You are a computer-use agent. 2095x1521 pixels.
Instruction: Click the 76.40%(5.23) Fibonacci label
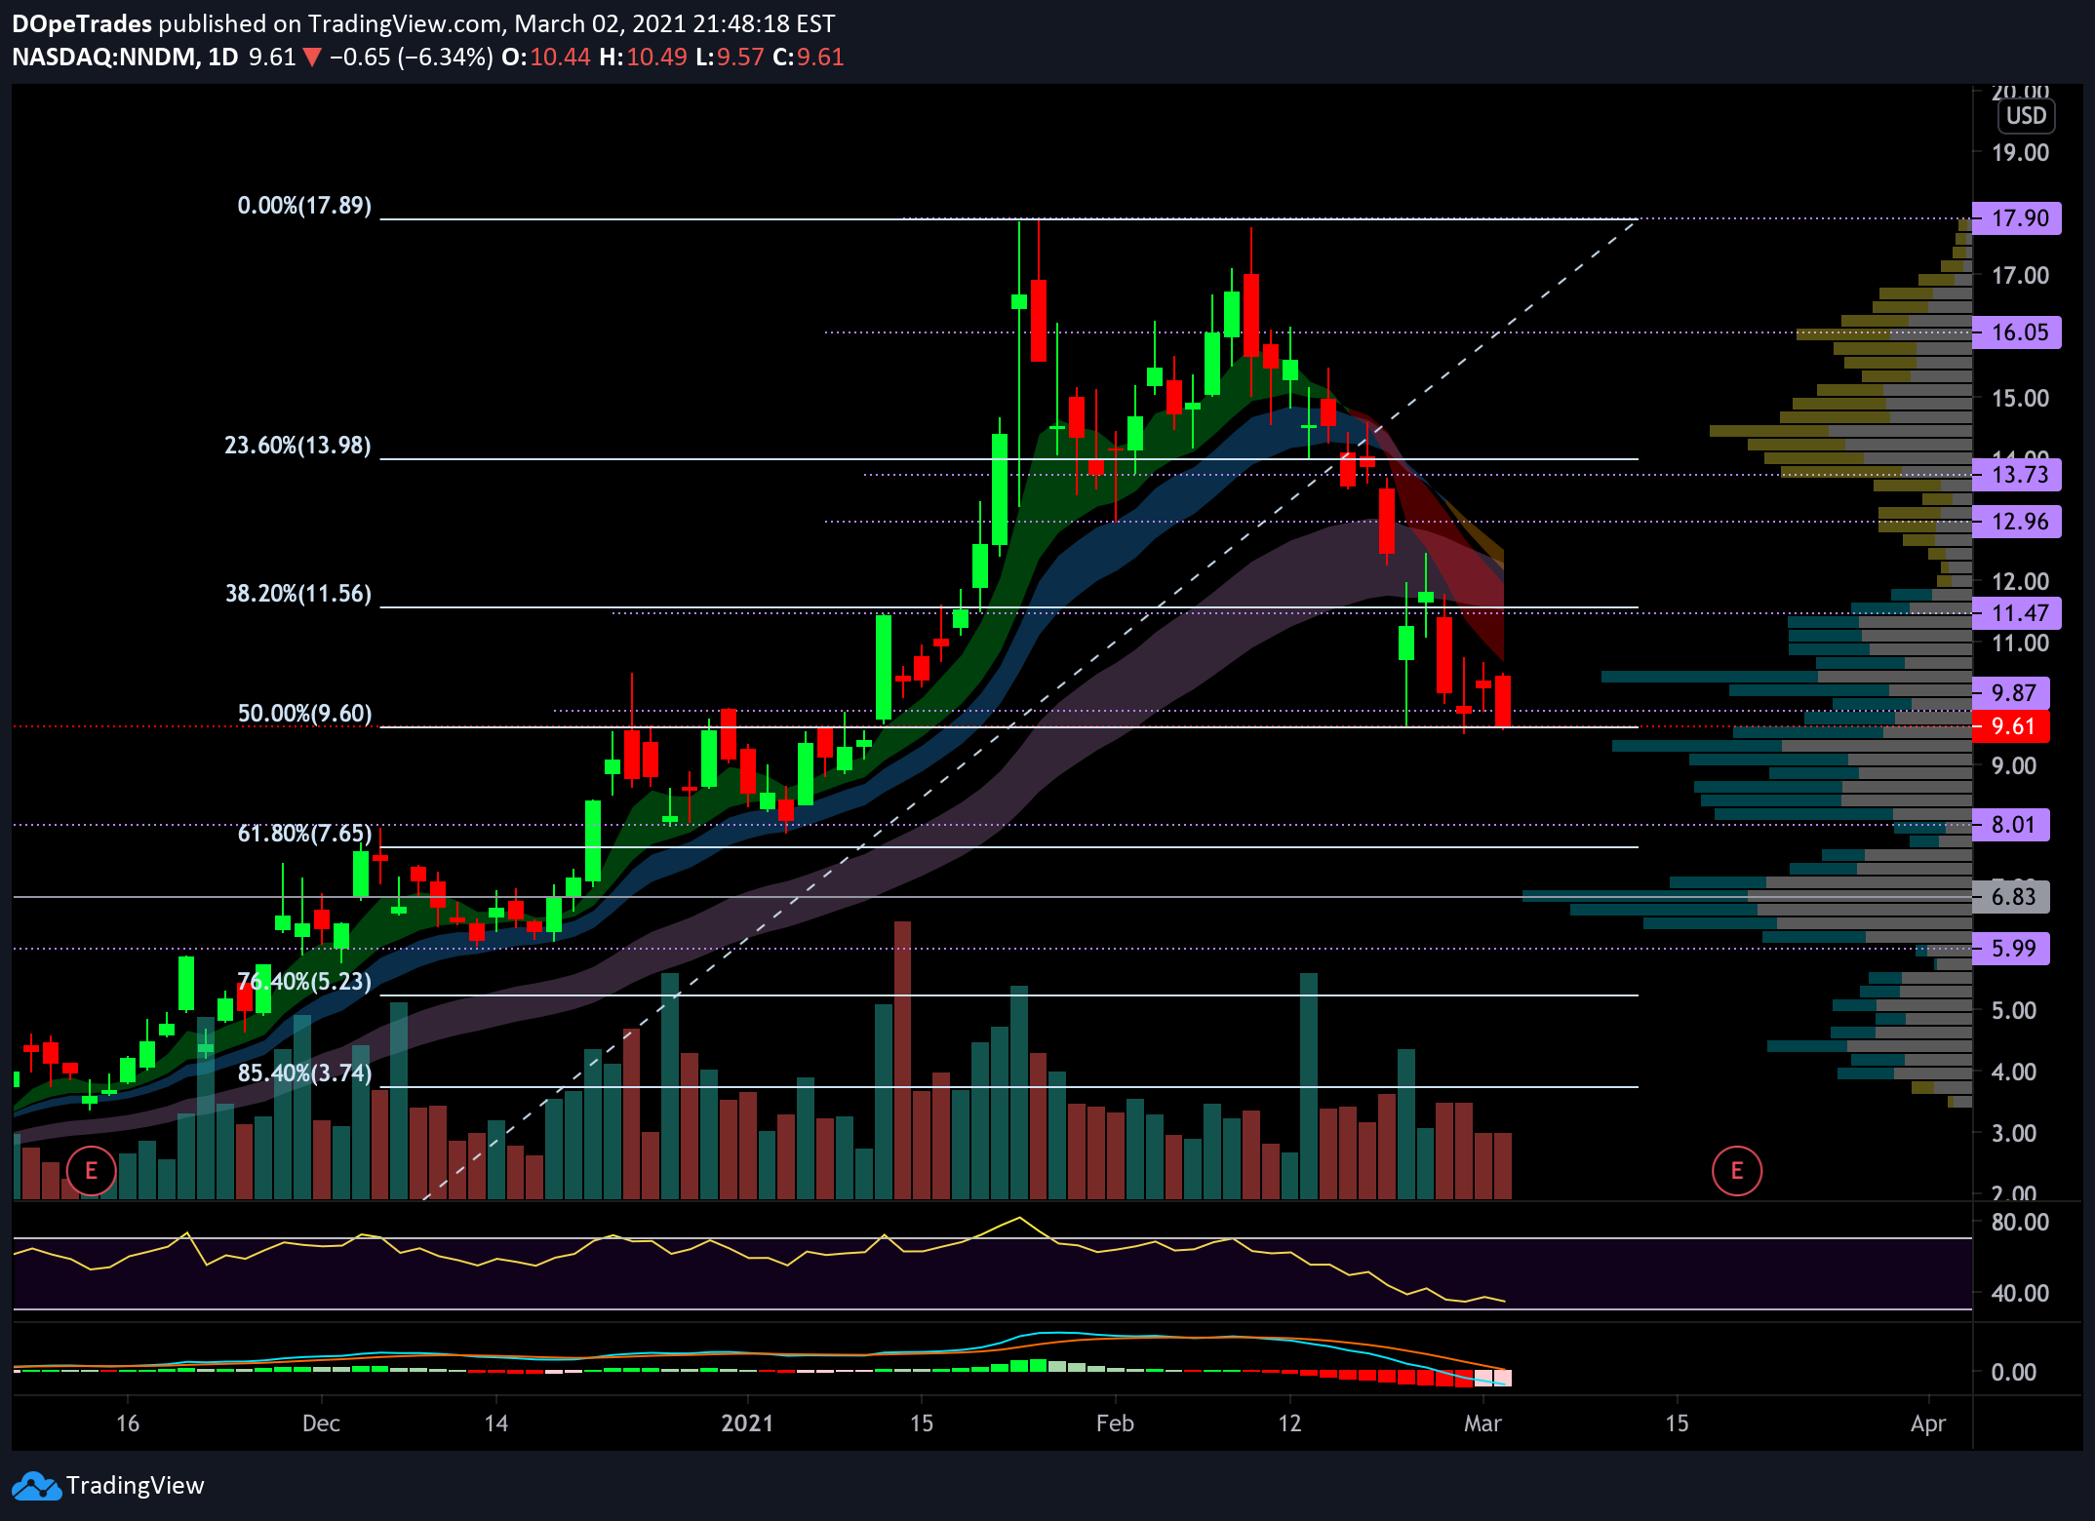[304, 982]
